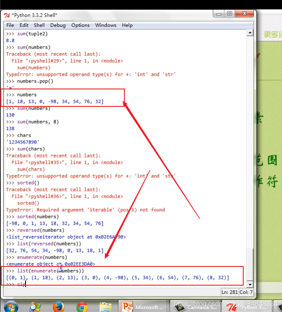Click the taskbar icon next to Start
The height and width of the screenshot is (312, 282).
click(x=35, y=307)
